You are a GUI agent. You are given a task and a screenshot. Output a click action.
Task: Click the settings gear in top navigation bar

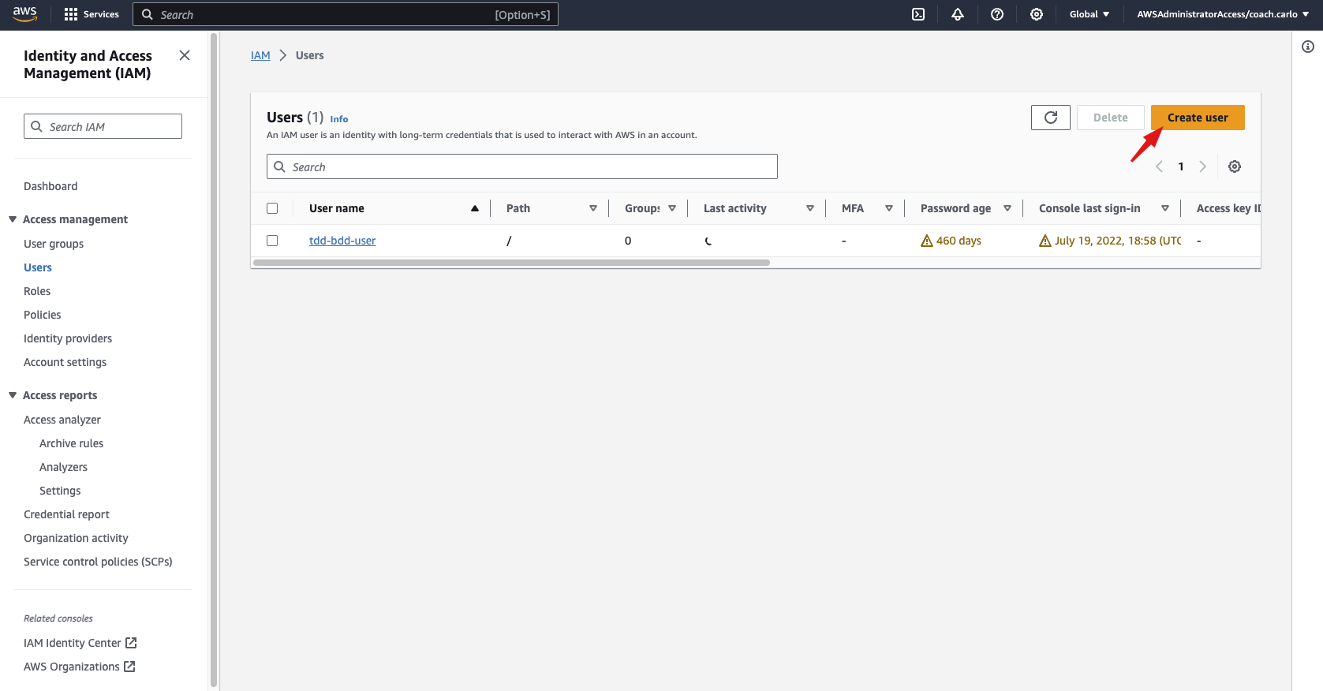coord(1037,14)
